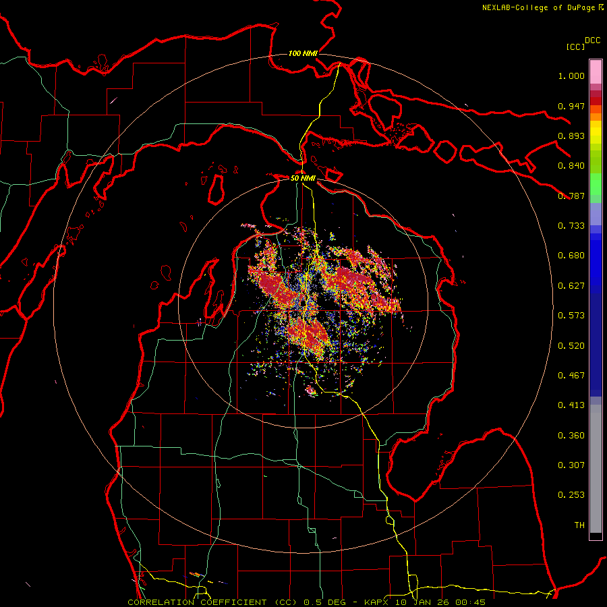607x607 pixels.
Task: Click the 0.733 scale value
Action: click(571, 226)
